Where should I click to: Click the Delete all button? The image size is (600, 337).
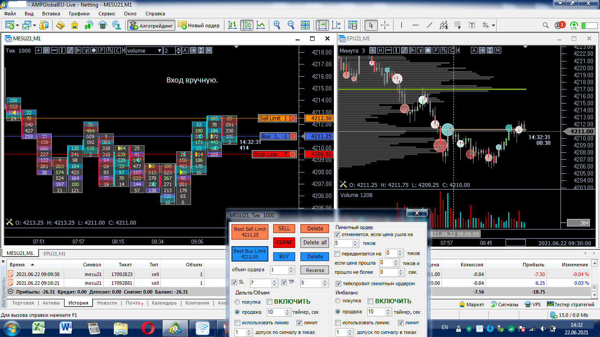[315, 242]
